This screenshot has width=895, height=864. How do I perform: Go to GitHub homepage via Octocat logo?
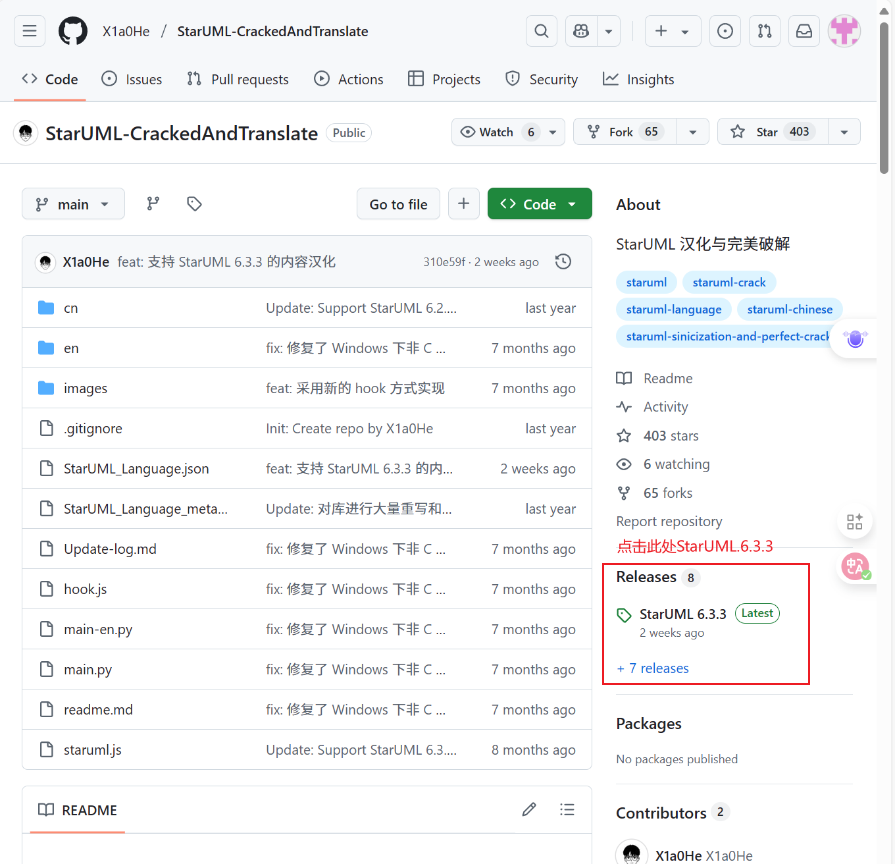point(73,31)
